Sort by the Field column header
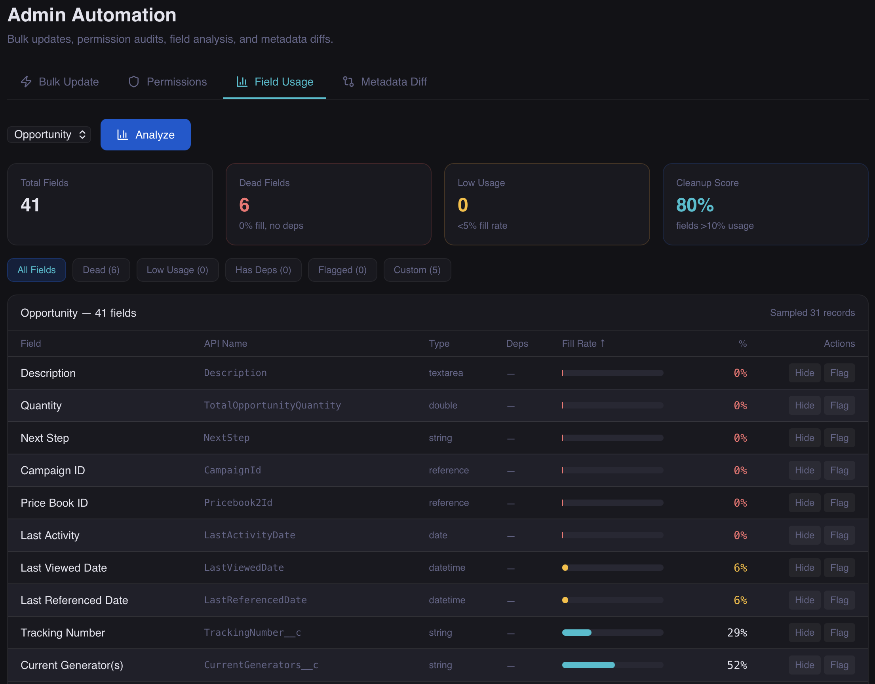The width and height of the screenshot is (875, 684). click(31, 344)
